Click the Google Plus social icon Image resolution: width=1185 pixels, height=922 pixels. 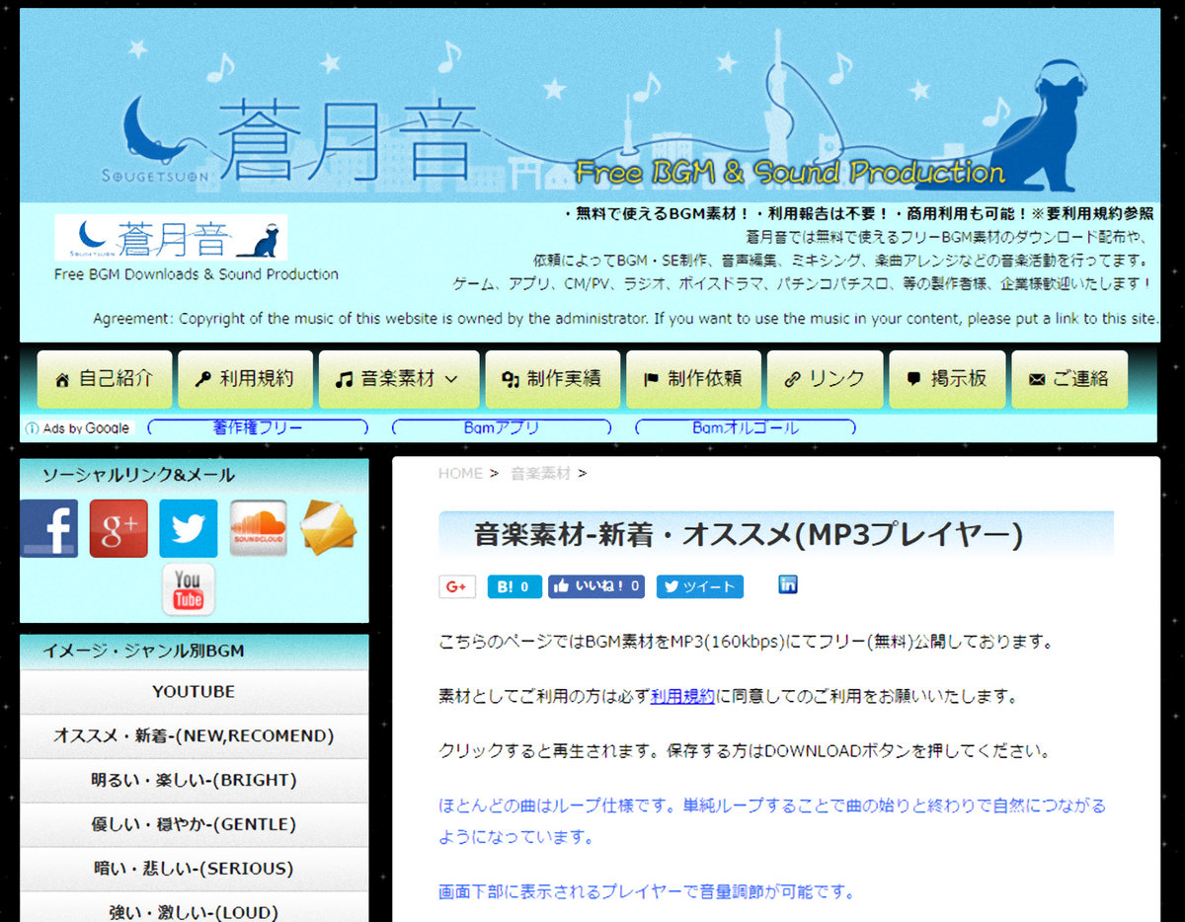click(118, 528)
